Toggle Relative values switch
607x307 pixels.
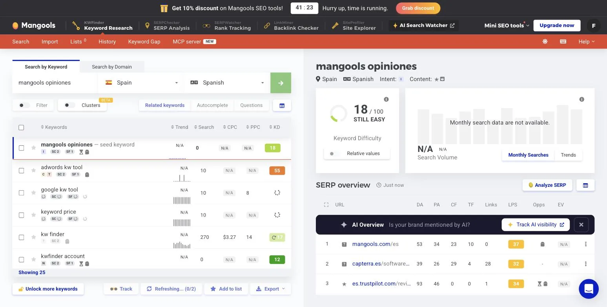click(x=334, y=153)
